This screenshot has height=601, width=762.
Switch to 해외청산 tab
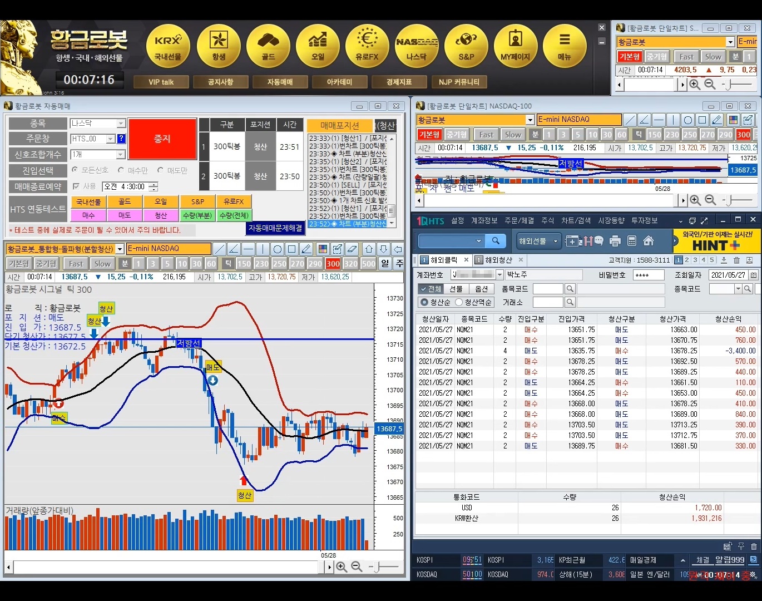tap(498, 260)
